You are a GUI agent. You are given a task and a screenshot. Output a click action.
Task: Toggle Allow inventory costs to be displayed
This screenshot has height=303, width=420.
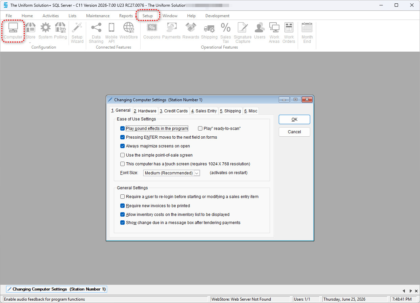tap(123, 214)
